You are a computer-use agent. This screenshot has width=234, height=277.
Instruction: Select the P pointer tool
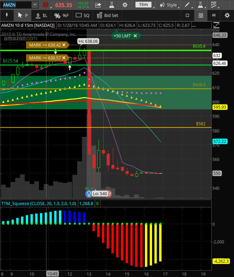23,15
